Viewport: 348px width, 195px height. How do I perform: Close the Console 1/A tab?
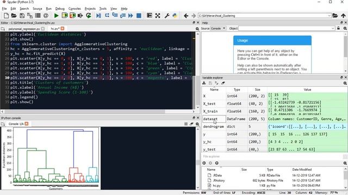tap(27, 123)
